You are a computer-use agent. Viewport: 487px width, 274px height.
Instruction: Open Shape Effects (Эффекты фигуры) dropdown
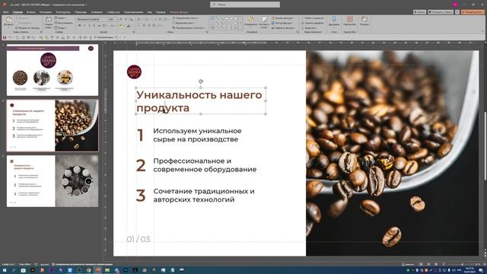click(283, 28)
